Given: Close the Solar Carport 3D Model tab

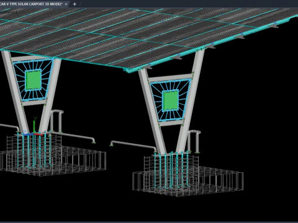Looking at the screenshot, I should pos(66,4).
